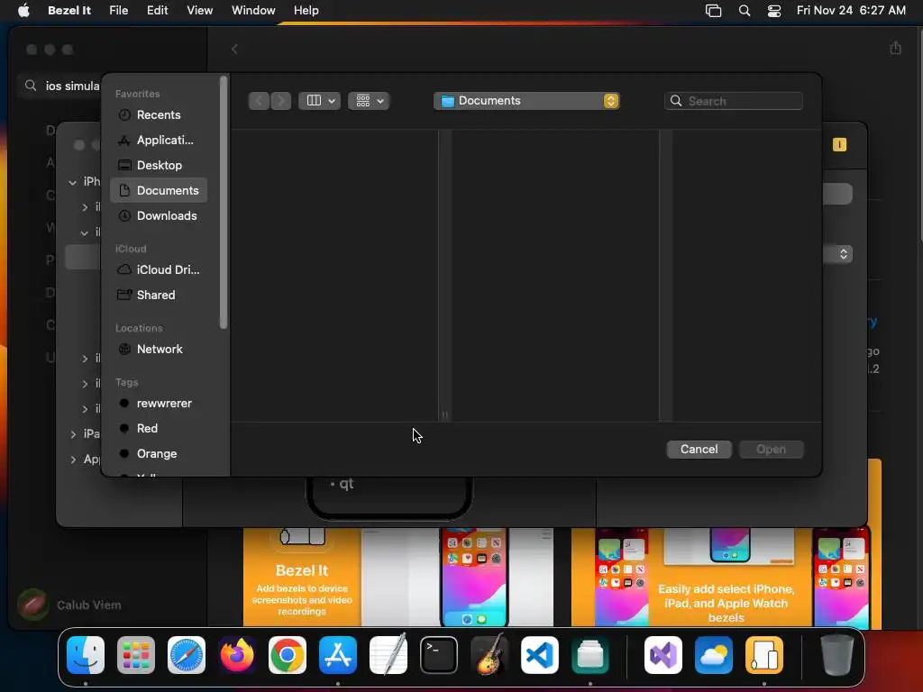Image resolution: width=923 pixels, height=692 pixels.
Task: Open Network location in sidebar
Action: (159, 349)
